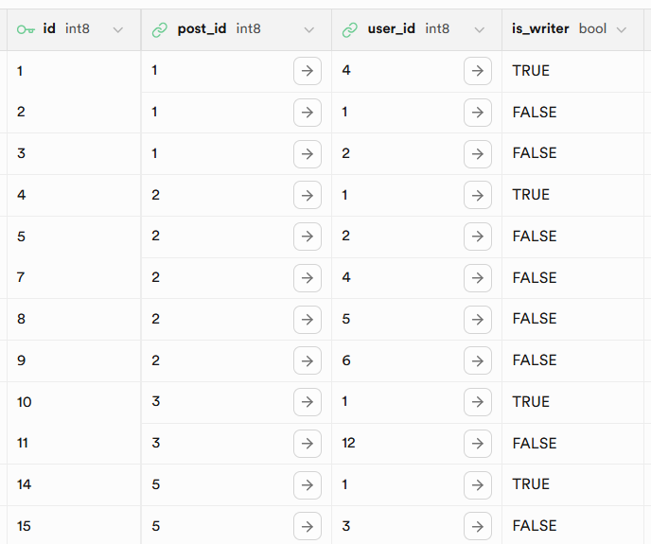
Task: Follow user_id 12 reference arrow in row id 11
Action: coord(478,444)
